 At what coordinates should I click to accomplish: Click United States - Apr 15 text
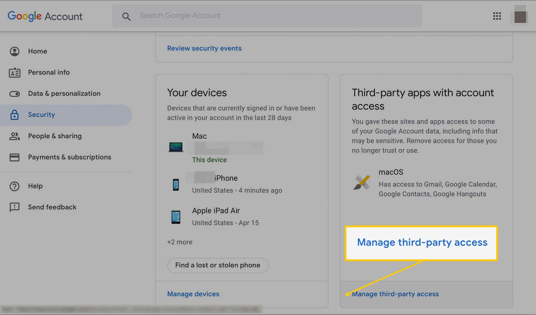coord(225,223)
